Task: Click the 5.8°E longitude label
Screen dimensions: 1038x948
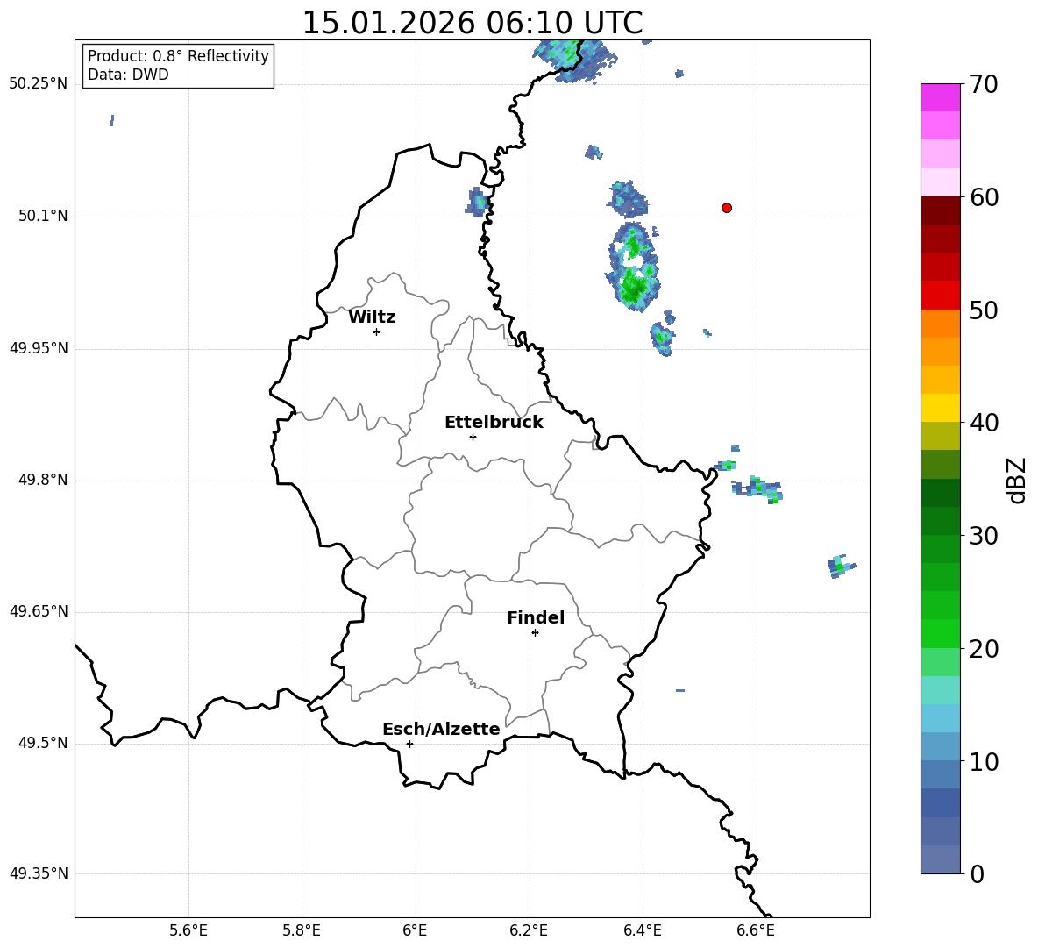Action: pyautogui.click(x=302, y=930)
